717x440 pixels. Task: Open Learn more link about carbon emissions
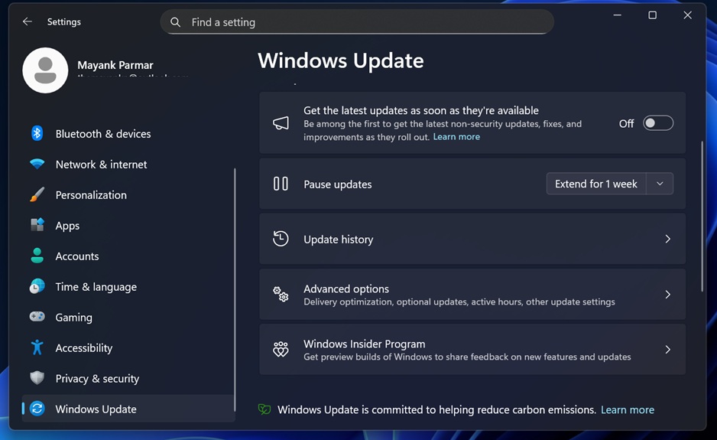627,410
